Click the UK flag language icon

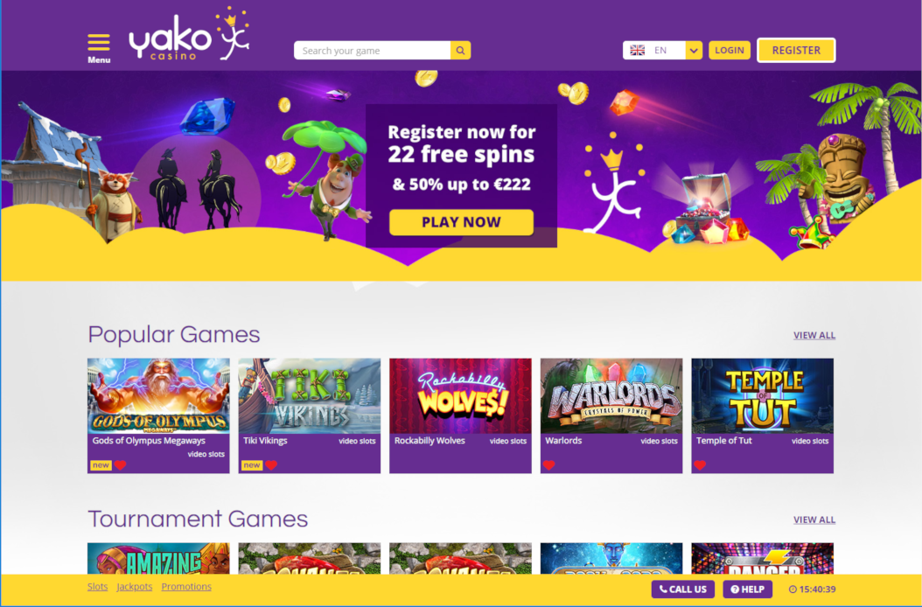[638, 51]
